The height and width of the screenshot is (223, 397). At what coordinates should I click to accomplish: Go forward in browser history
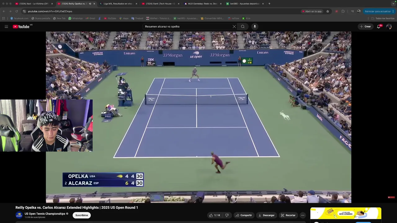[10, 11]
